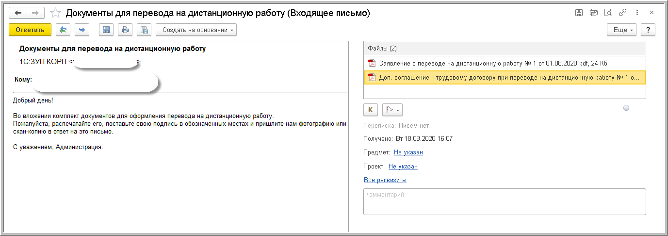668x236 pixels.
Task: Expand the flag dropdown below files
Action: tap(392, 110)
